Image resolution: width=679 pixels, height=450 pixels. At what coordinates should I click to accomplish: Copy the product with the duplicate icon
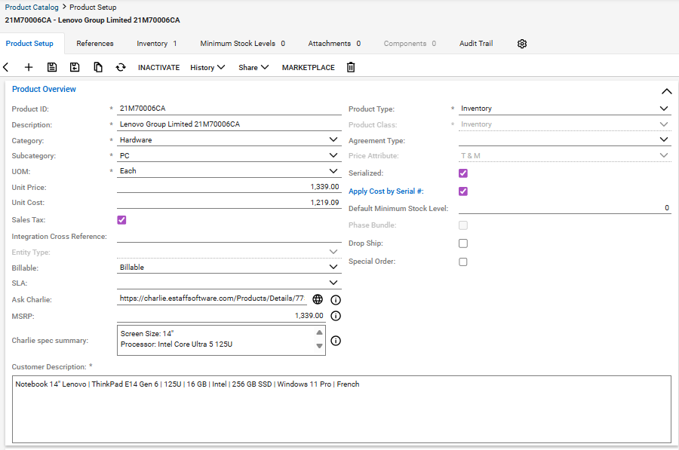[98, 67]
